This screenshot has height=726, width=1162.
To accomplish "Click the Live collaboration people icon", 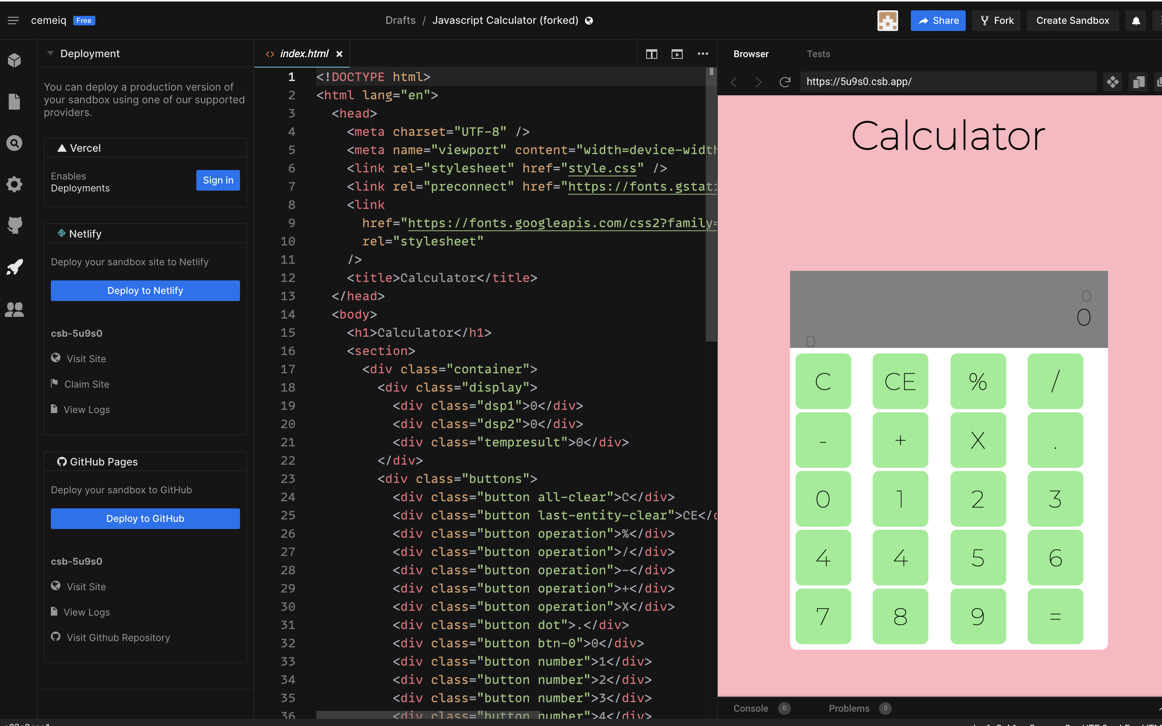I will (14, 309).
